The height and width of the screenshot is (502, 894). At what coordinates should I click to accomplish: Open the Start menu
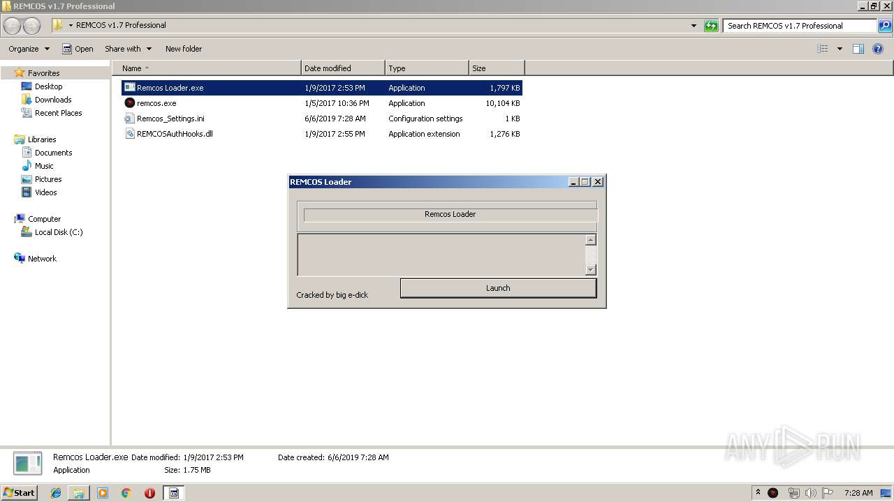19,493
